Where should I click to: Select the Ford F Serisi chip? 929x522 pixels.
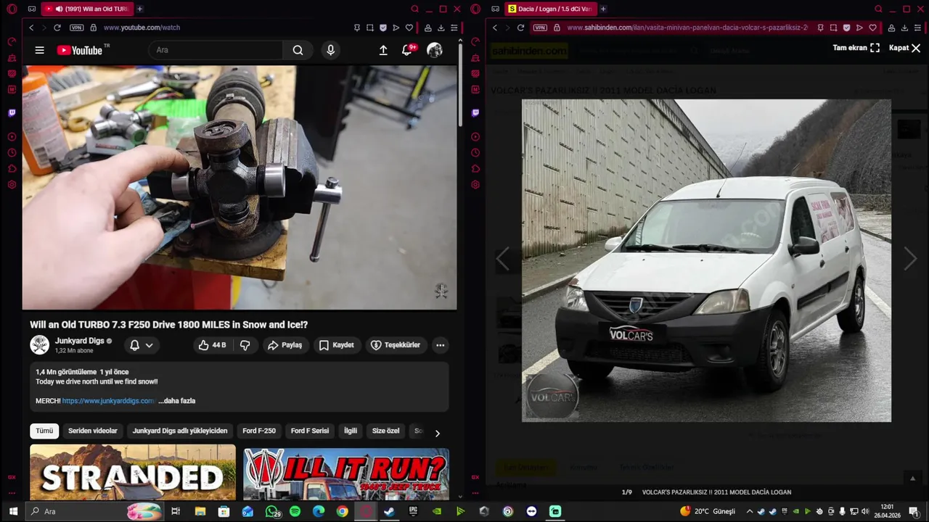tap(310, 431)
